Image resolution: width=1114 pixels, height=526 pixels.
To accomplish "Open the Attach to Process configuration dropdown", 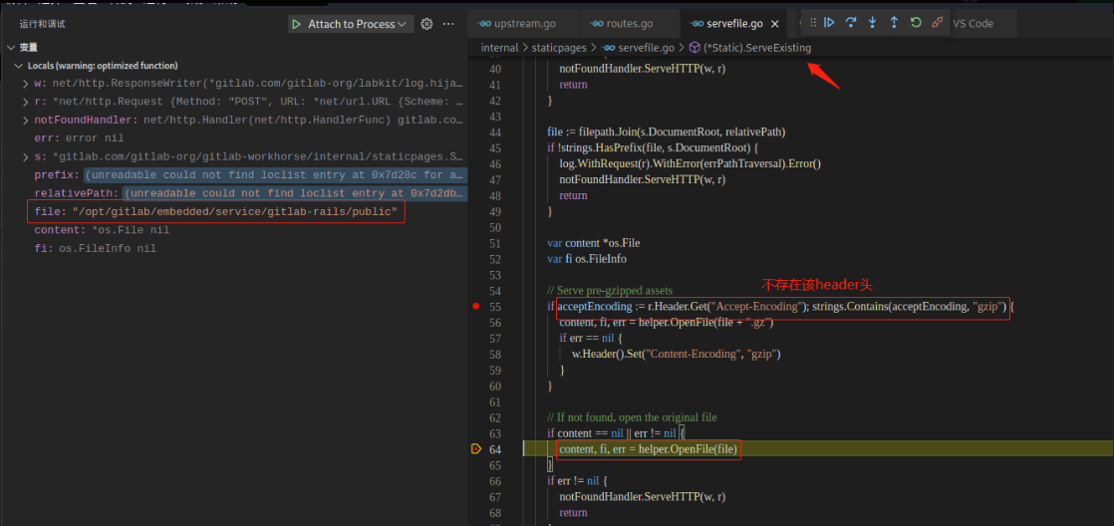I will pos(352,24).
